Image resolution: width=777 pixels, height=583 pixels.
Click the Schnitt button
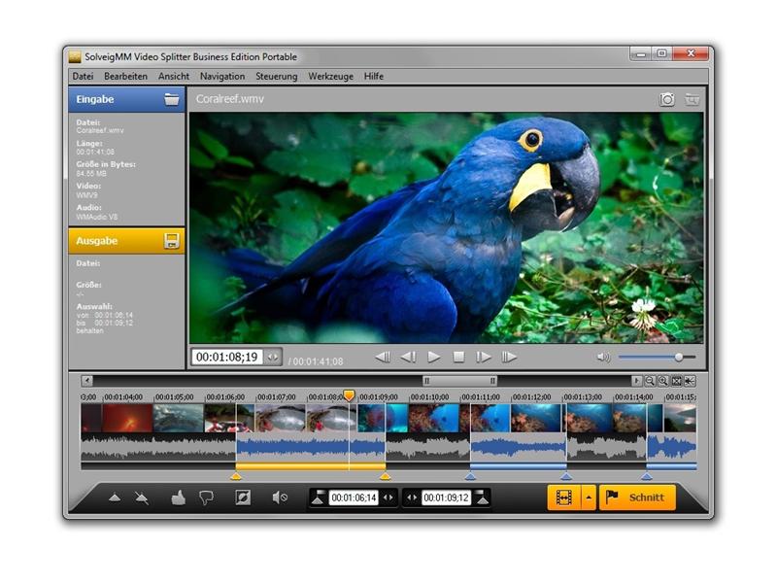(637, 497)
